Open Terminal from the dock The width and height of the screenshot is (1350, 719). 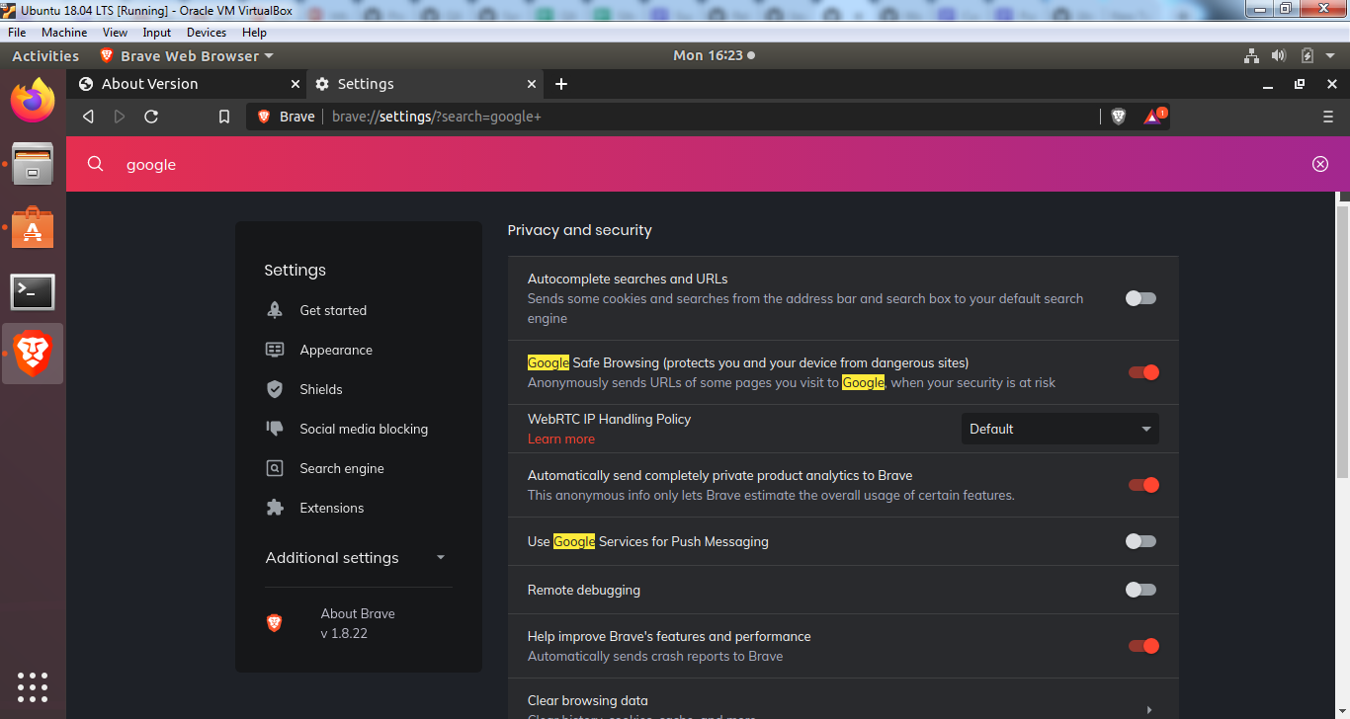click(33, 291)
